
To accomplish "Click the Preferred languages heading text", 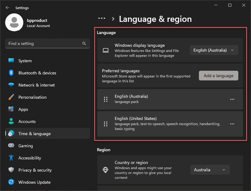I will (121, 71).
